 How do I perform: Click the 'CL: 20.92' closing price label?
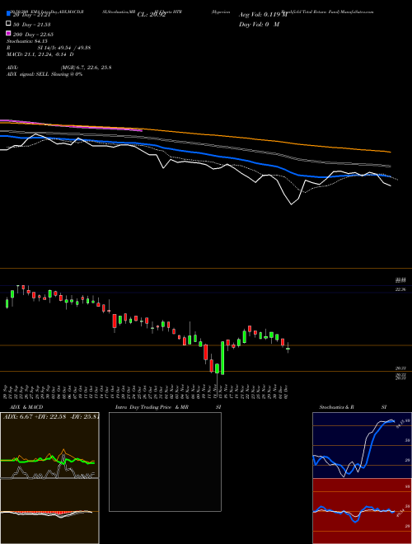152,15
